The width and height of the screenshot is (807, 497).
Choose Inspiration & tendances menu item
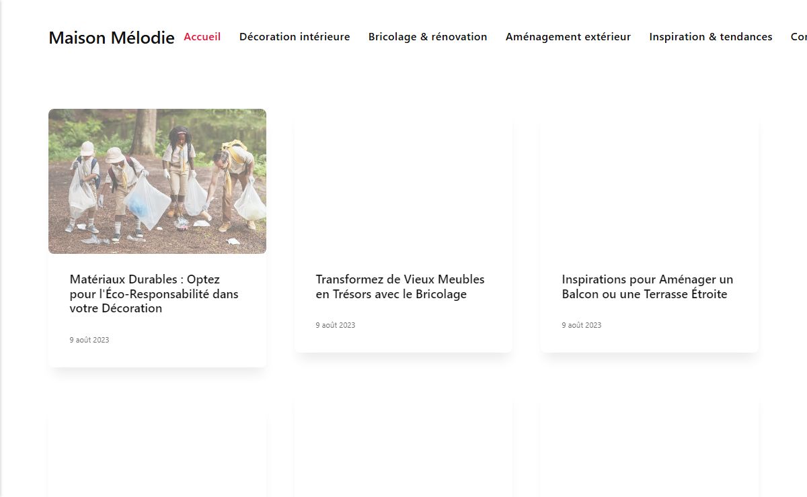pos(711,37)
